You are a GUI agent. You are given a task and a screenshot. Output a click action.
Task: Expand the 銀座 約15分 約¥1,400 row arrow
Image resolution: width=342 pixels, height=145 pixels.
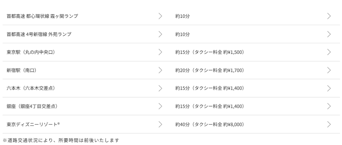pyautogui.click(x=329, y=106)
